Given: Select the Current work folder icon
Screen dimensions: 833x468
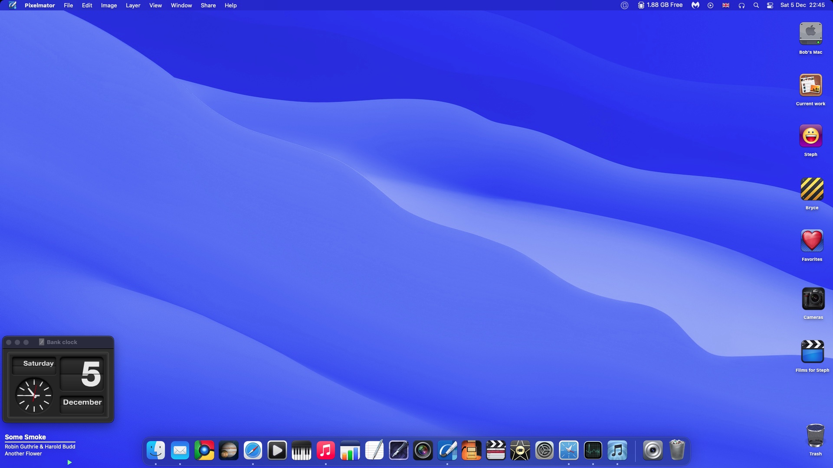Looking at the screenshot, I should [810, 85].
